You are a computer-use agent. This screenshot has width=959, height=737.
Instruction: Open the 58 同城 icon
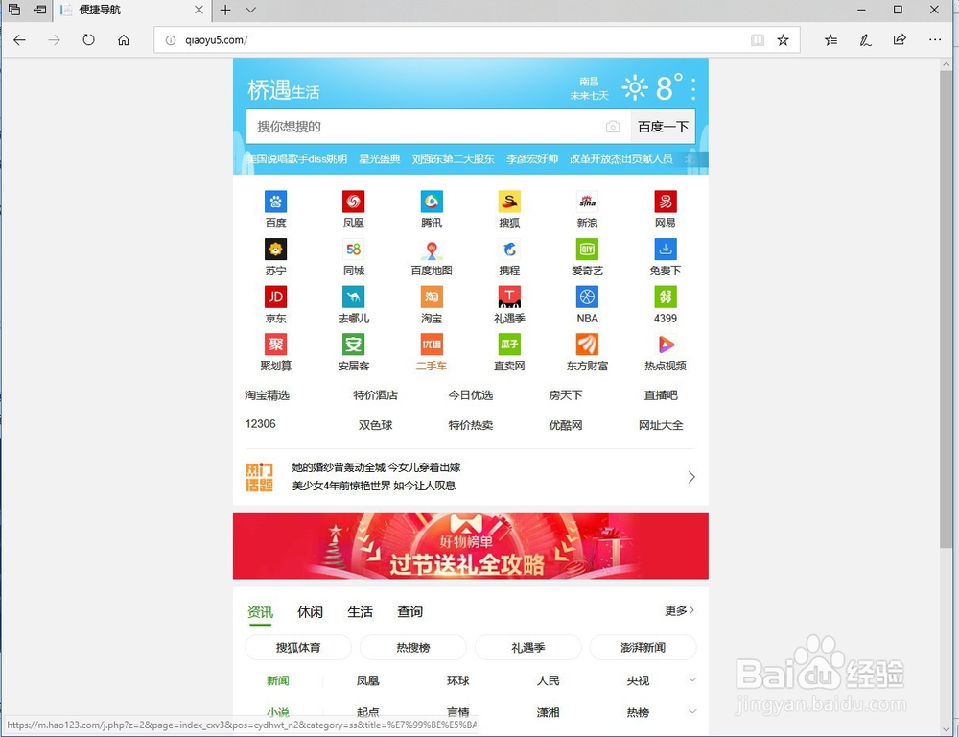354,250
